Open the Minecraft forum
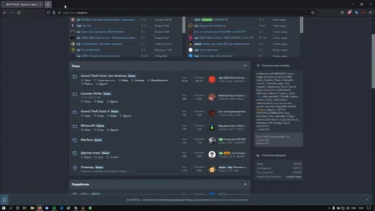This screenshot has width=375, height=211. click(x=88, y=125)
